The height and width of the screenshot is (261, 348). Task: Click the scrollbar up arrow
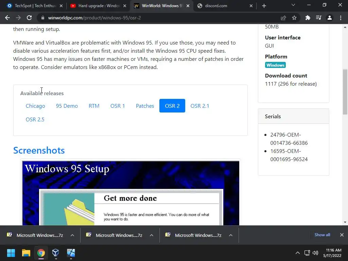(x=345, y=27)
